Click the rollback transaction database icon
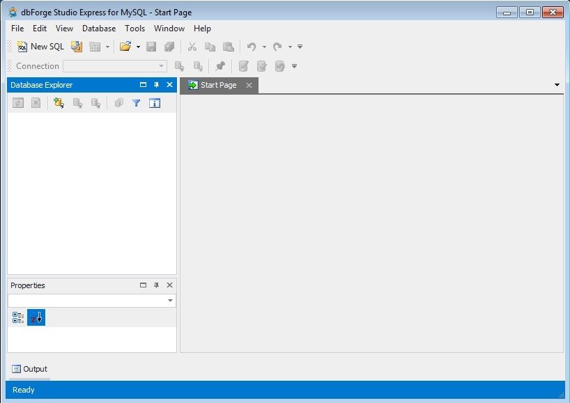Viewport: 570px width, 403px height. [x=280, y=66]
